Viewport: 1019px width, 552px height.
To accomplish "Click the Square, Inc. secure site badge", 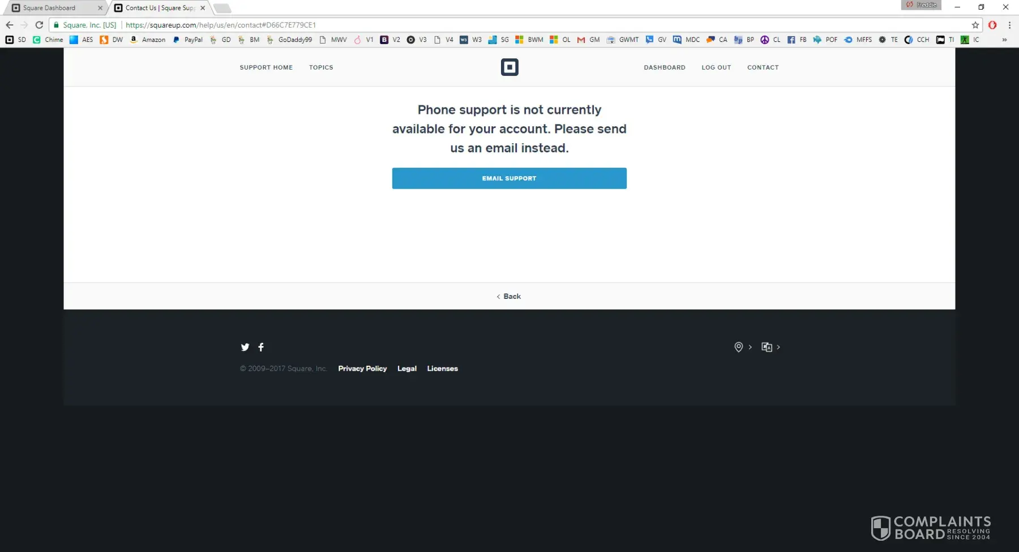I will pos(85,25).
